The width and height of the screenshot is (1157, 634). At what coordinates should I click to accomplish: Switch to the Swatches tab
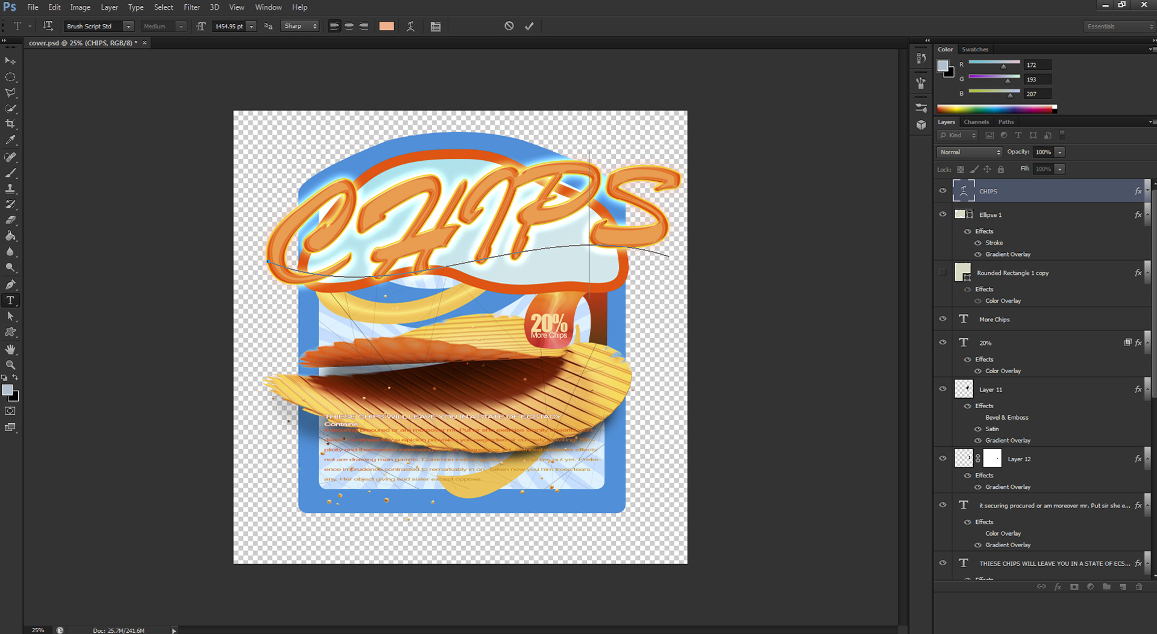[974, 49]
